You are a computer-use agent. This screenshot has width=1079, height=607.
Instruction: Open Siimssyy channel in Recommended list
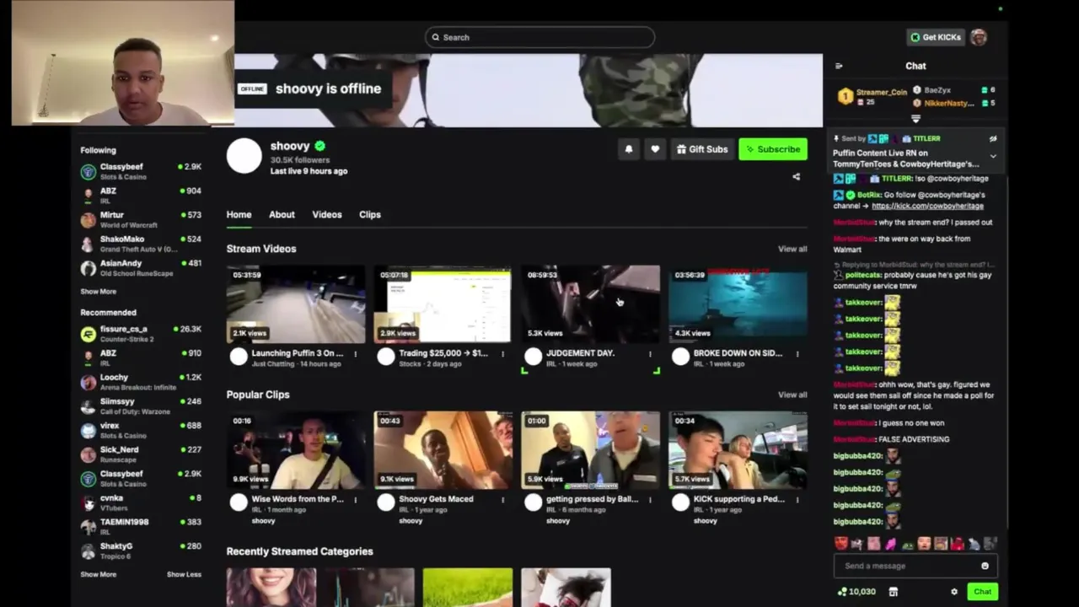click(x=141, y=406)
